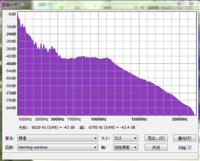The width and height of the screenshot is (200, 161).
Task: Click the arrow of the 512 size combo box
Action: (135, 138)
